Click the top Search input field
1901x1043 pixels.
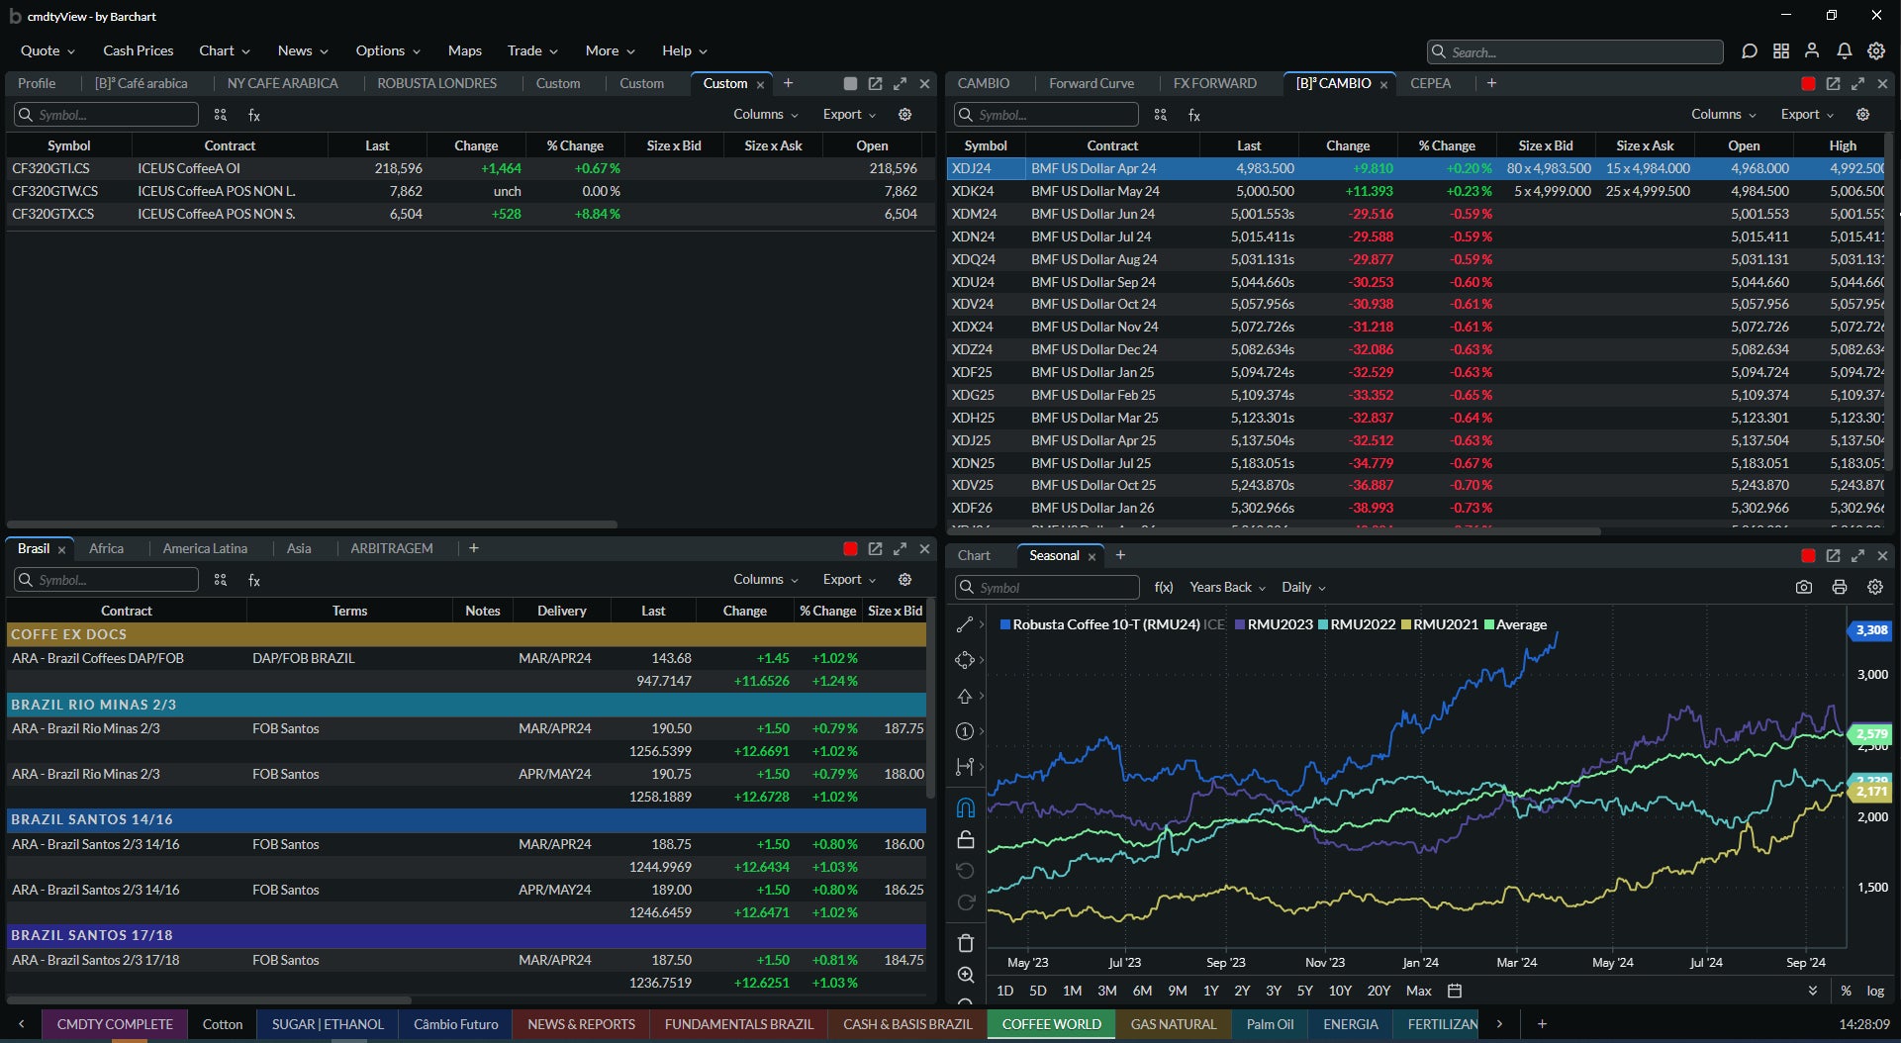coord(1574,51)
